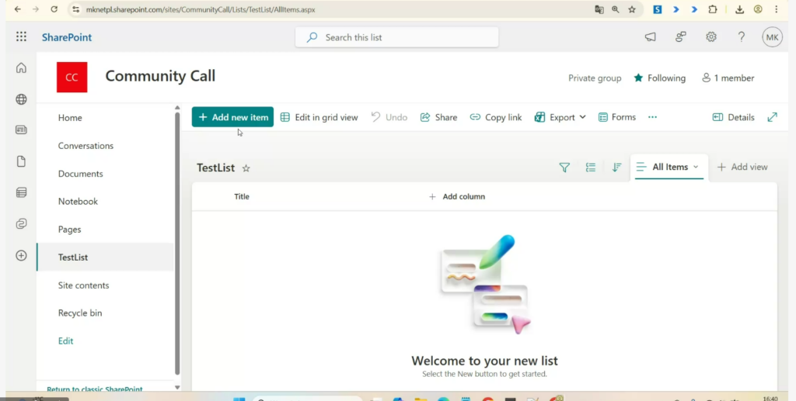The width and height of the screenshot is (796, 401).
Task: Click the navigation scroll up arrow
Action: [x=177, y=107]
